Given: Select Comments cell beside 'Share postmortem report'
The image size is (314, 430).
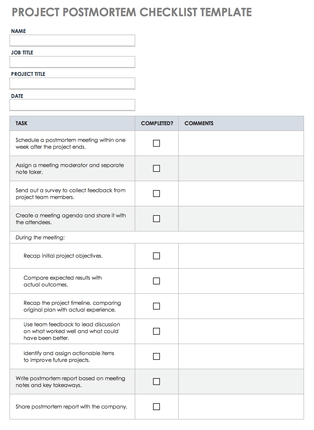Looking at the screenshot, I should 241,407.
